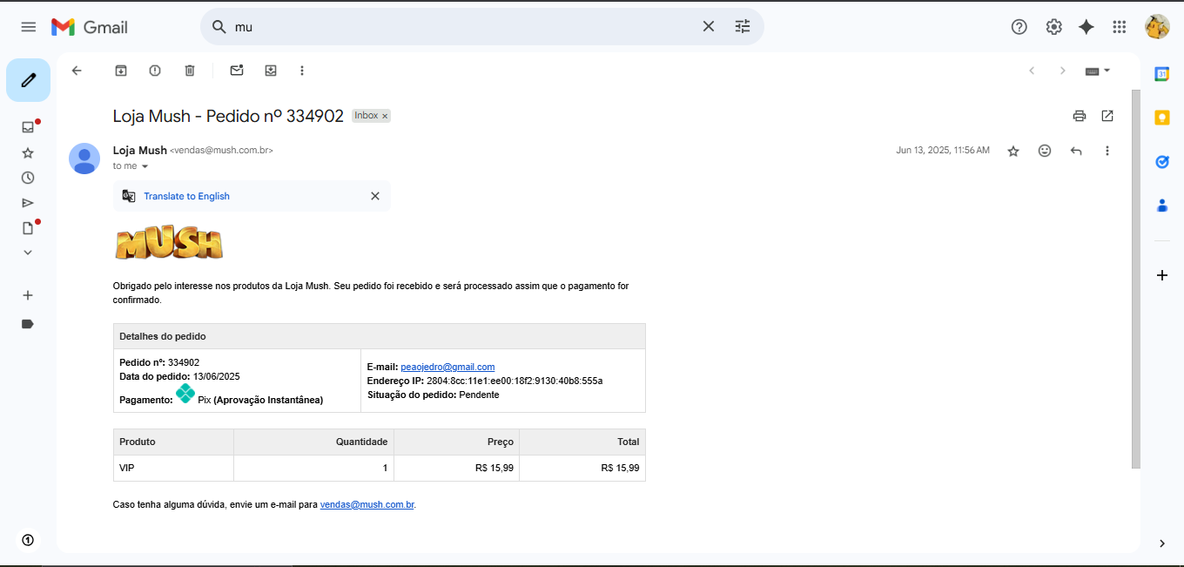Open Google Tasks side panel
Viewport: 1184px width, 567px height.
(x=1161, y=162)
